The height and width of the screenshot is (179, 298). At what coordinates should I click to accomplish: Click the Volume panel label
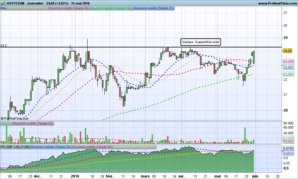(x=6, y=123)
